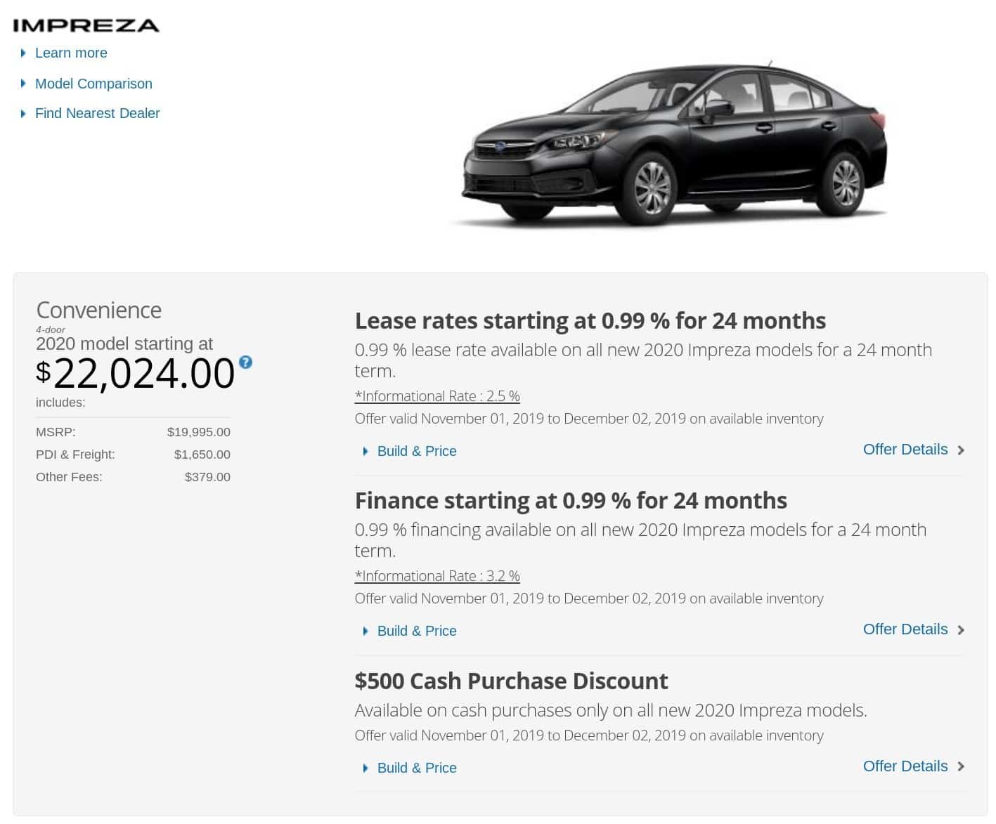Open the Learn more link
This screenshot has width=996, height=824.
point(71,53)
